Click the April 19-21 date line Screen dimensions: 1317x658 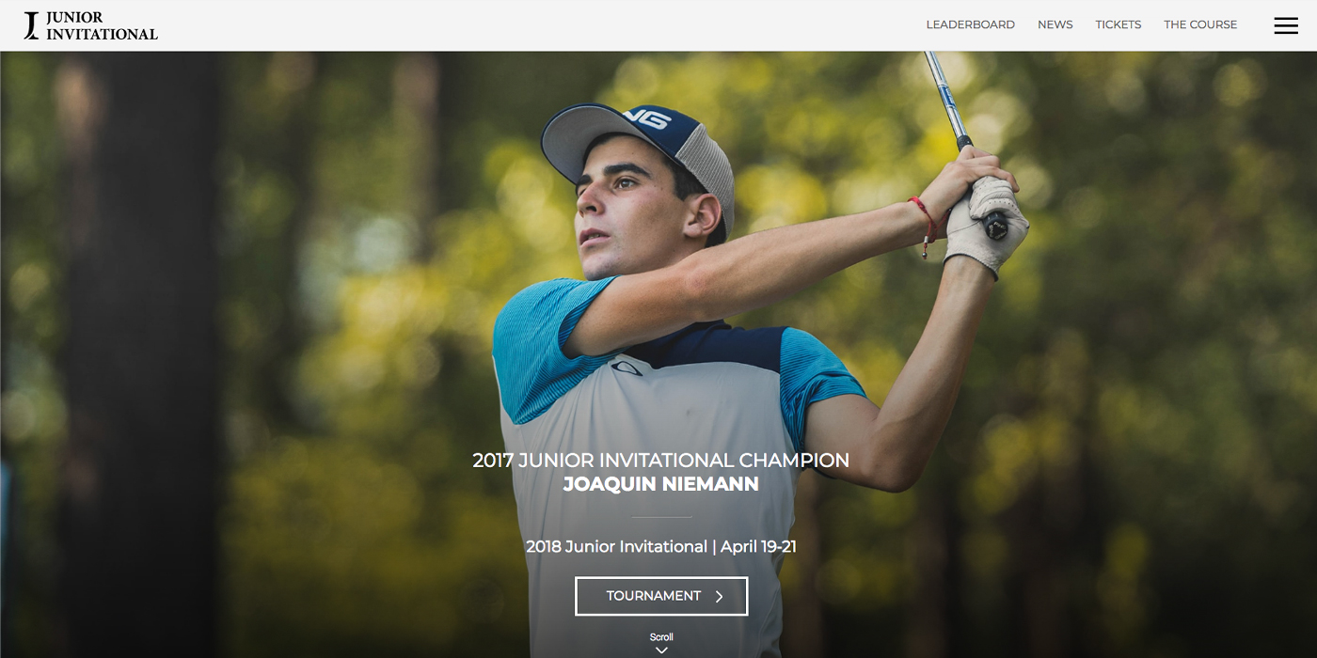660,547
